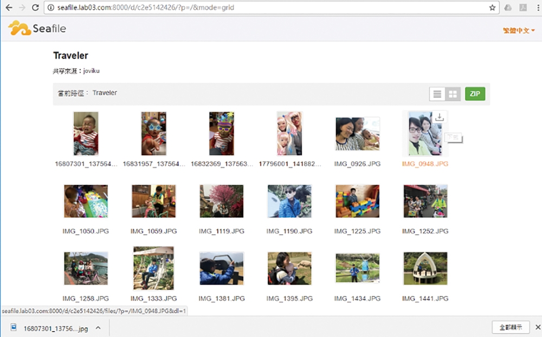Switch to list view

[x=437, y=94]
